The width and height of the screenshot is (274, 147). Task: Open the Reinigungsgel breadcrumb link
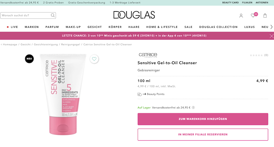point(71,44)
